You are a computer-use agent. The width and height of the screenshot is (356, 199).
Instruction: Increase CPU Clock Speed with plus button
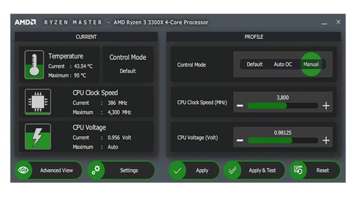pos(326,106)
